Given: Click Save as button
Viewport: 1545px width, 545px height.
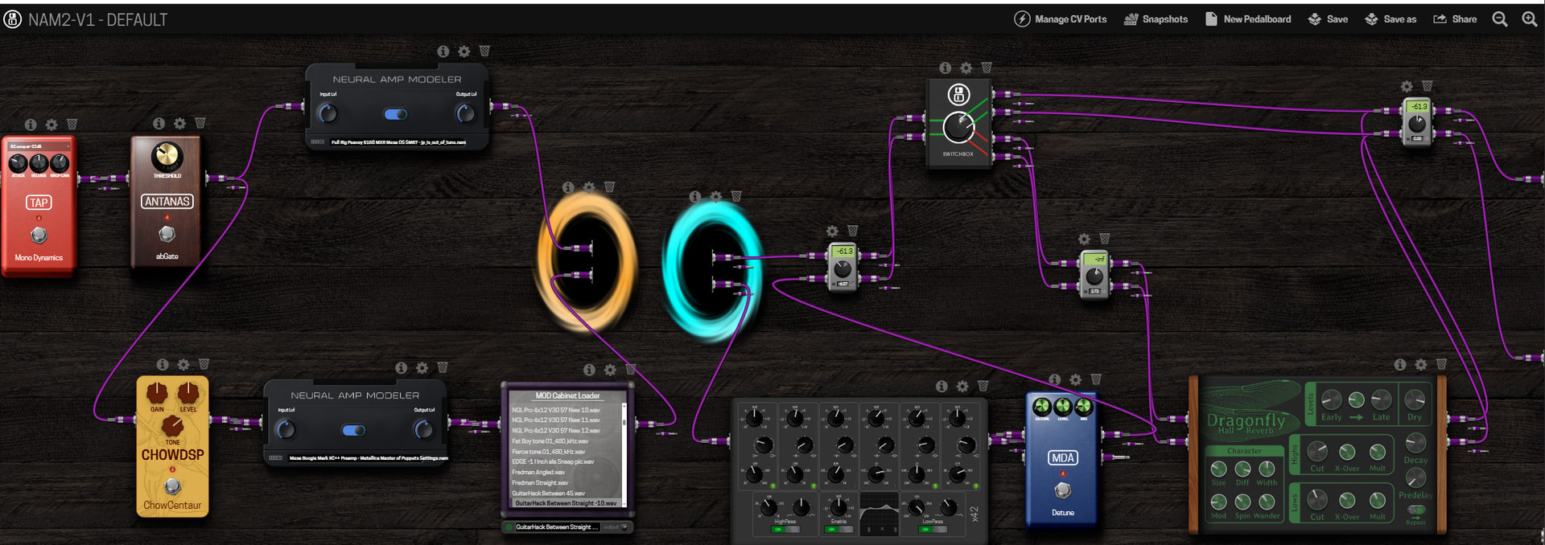Looking at the screenshot, I should pyautogui.click(x=1390, y=19).
